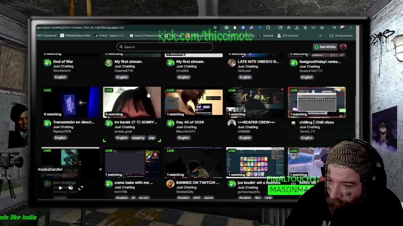
Task: Open the Fishtank bookmark
Action: (x=266, y=35)
